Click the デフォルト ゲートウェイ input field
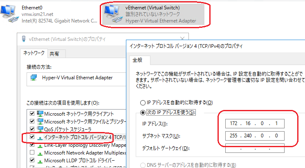This screenshot has width=305, height=168. tap(254, 148)
